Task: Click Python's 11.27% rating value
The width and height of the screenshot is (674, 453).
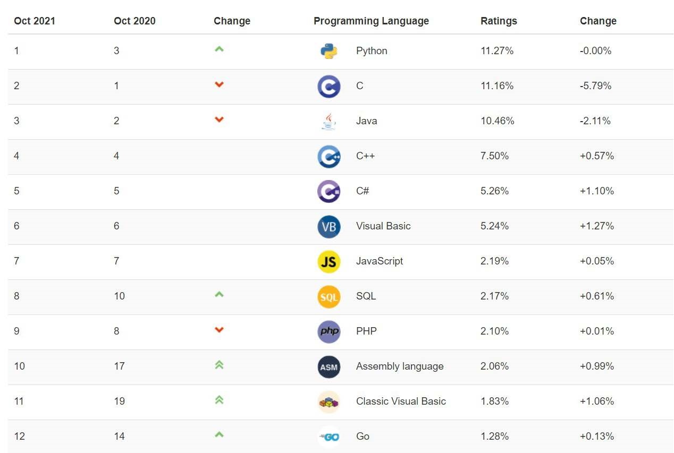Action: pos(497,51)
